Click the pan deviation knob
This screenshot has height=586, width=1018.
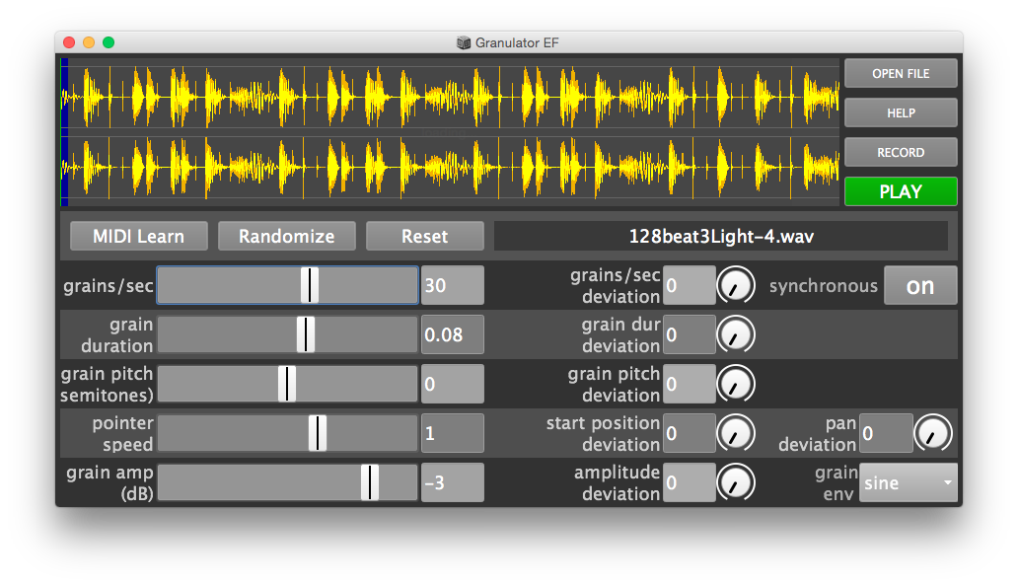(x=933, y=433)
